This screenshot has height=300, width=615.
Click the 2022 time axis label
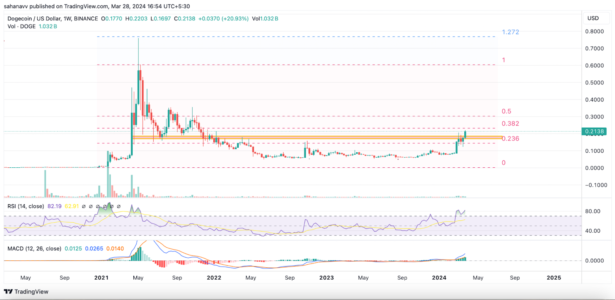click(214, 278)
